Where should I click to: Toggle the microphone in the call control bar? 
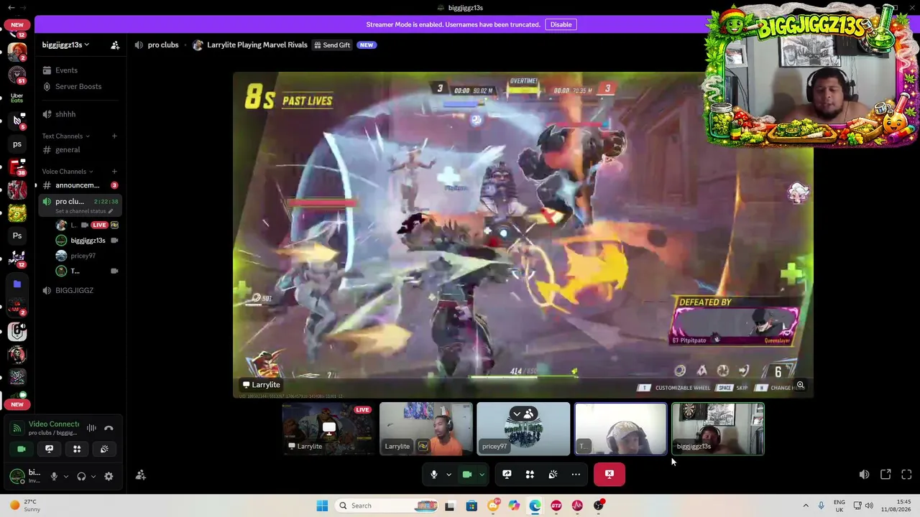pos(434,475)
